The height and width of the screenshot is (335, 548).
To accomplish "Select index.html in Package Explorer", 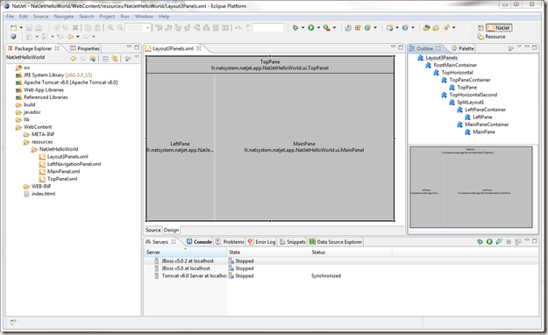I will point(43,194).
